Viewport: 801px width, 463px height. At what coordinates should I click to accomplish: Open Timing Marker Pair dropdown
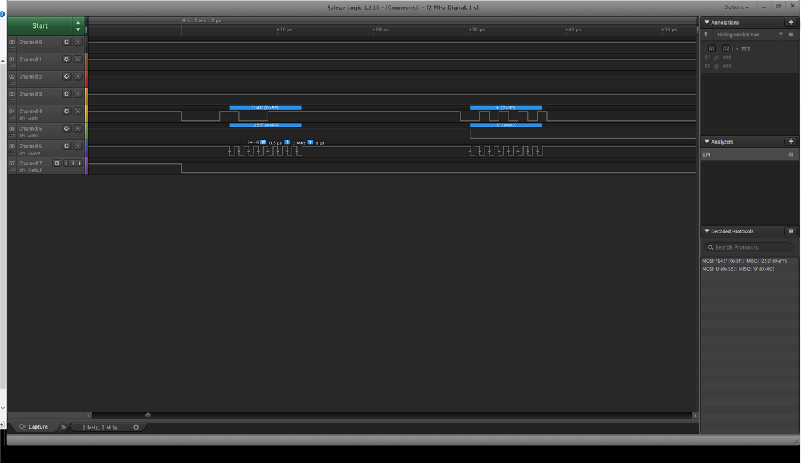point(781,34)
